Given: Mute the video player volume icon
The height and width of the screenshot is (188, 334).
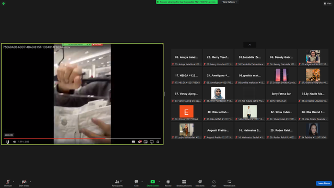Looking at the screenshot, I should pos(14,142).
